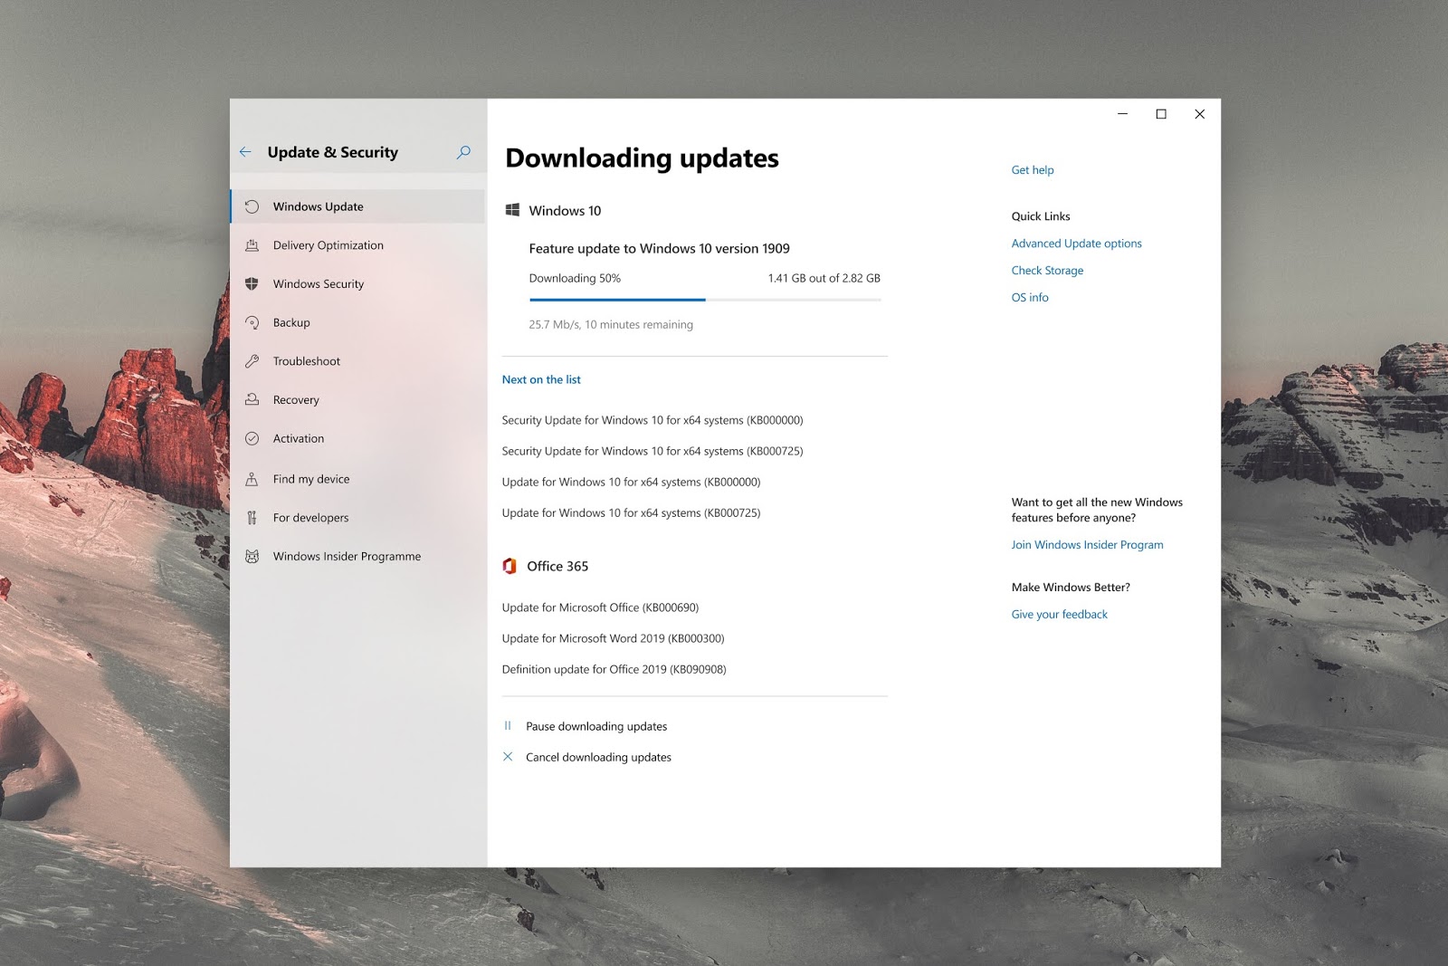Click the Quick Links heading
Viewport: 1448px width, 966px height.
(1041, 216)
